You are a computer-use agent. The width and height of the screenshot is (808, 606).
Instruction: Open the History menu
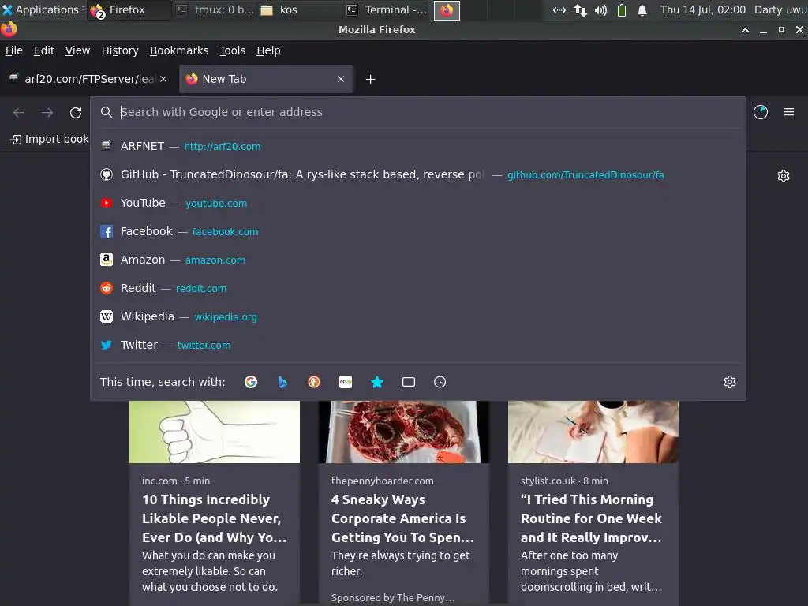point(120,50)
